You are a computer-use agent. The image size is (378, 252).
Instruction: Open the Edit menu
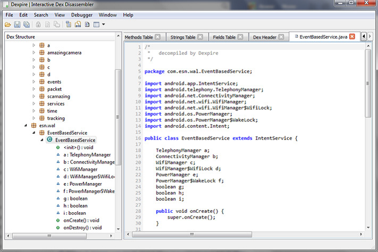pos(23,15)
